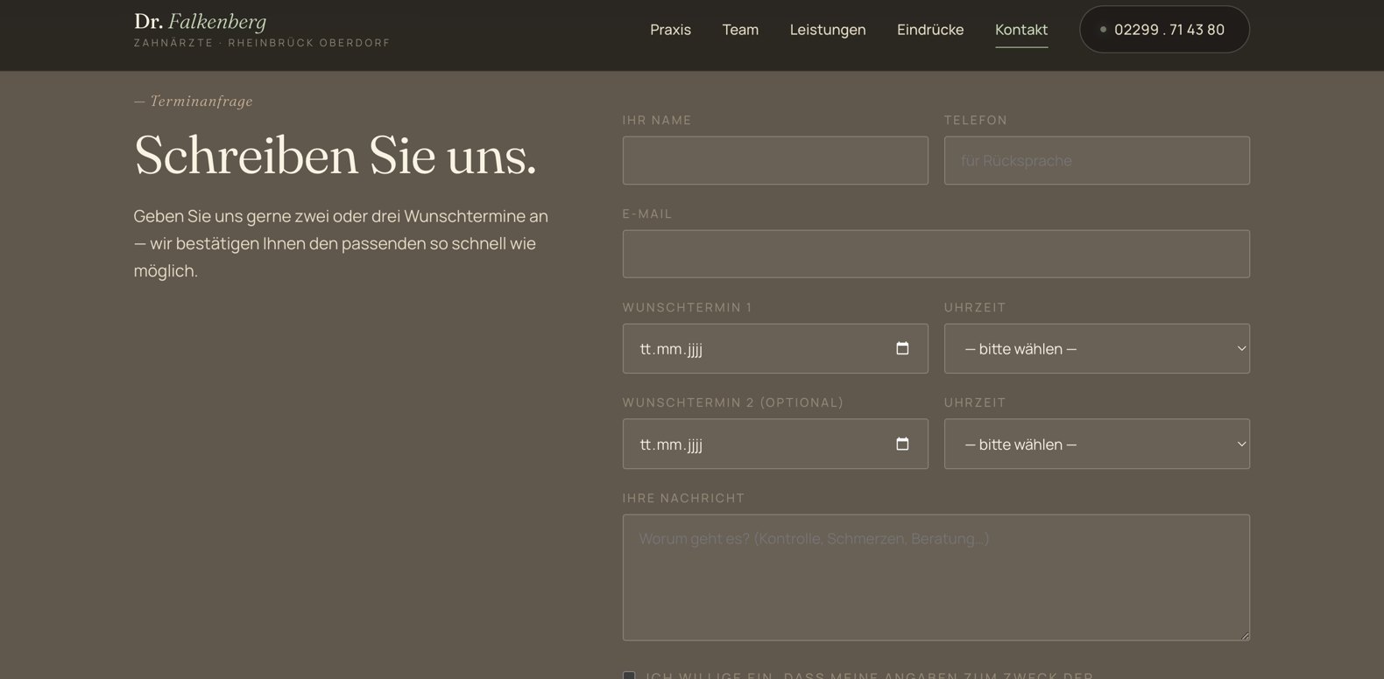Open the Leistungen menu item
This screenshot has width=1384, height=679.
point(828,30)
